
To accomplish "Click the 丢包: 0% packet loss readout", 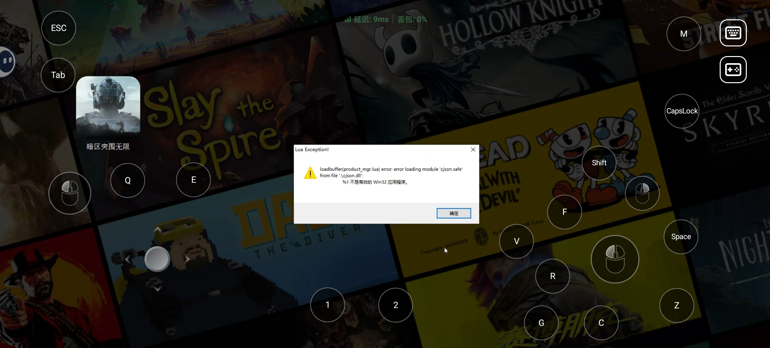I will pyautogui.click(x=412, y=20).
